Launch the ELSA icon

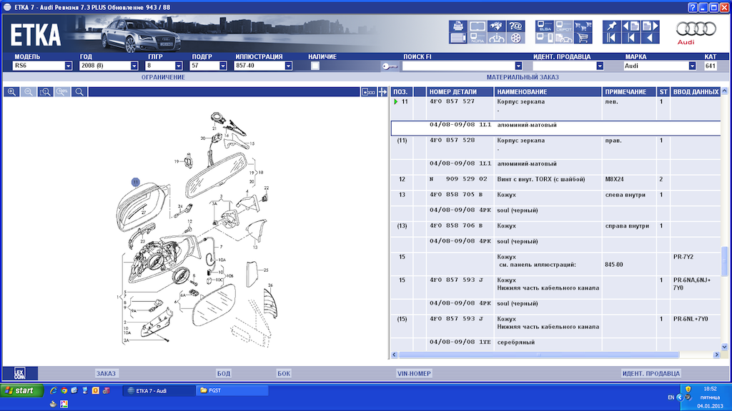click(544, 26)
